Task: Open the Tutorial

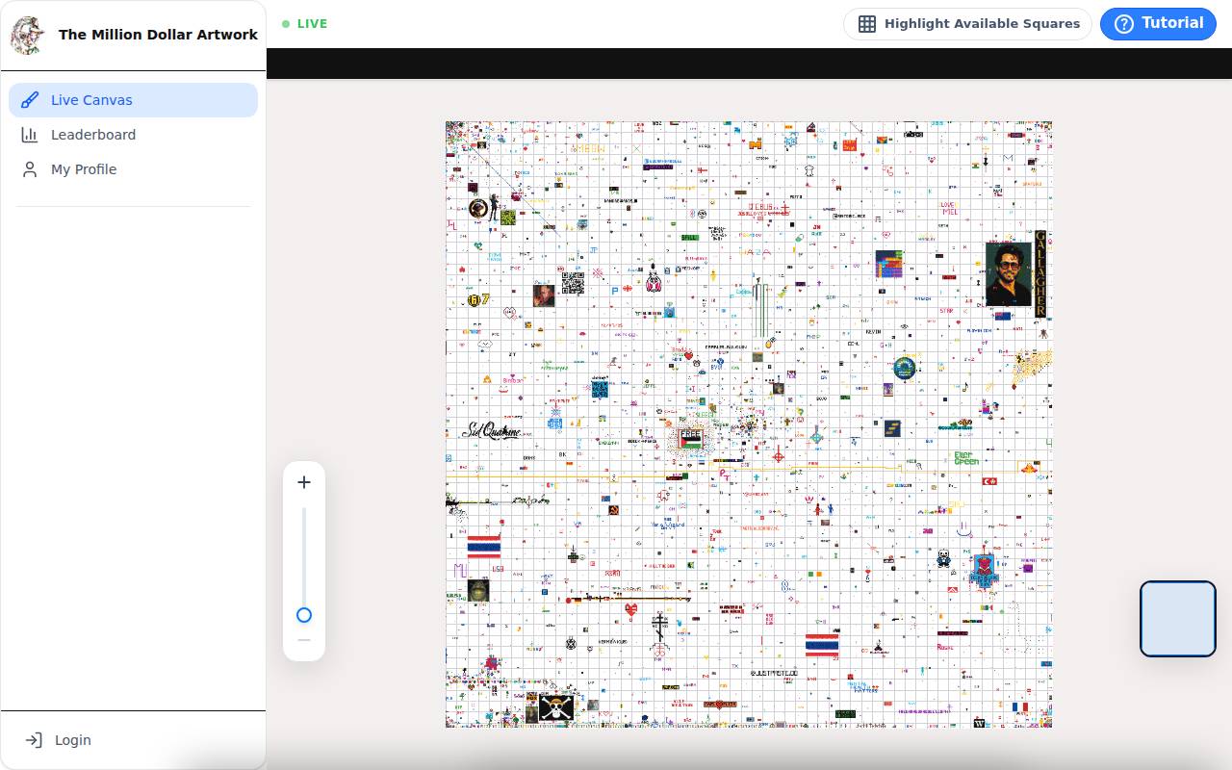Action: click(x=1158, y=24)
